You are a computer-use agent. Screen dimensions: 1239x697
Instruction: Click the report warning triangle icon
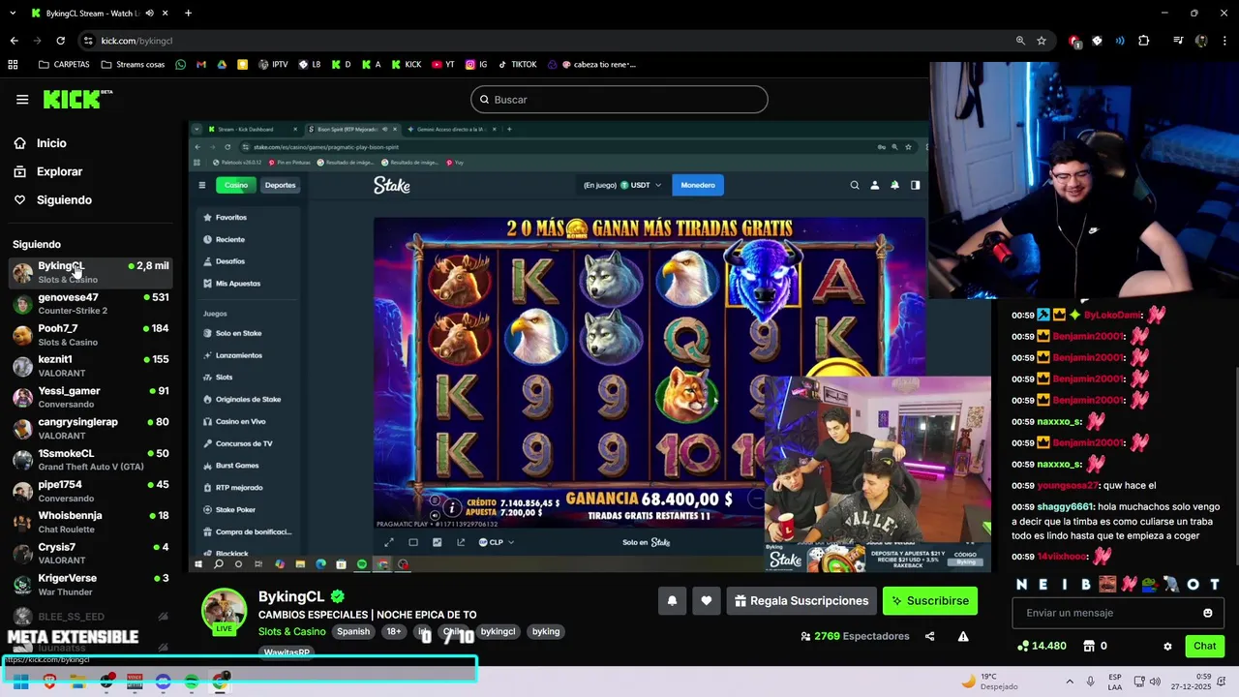[x=963, y=636]
